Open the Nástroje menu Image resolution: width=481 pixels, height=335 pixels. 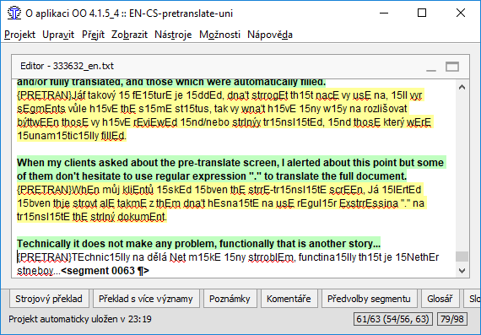click(173, 35)
